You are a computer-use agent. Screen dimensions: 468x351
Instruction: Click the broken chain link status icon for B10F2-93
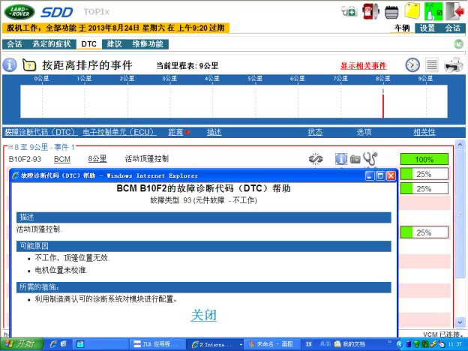316,158
